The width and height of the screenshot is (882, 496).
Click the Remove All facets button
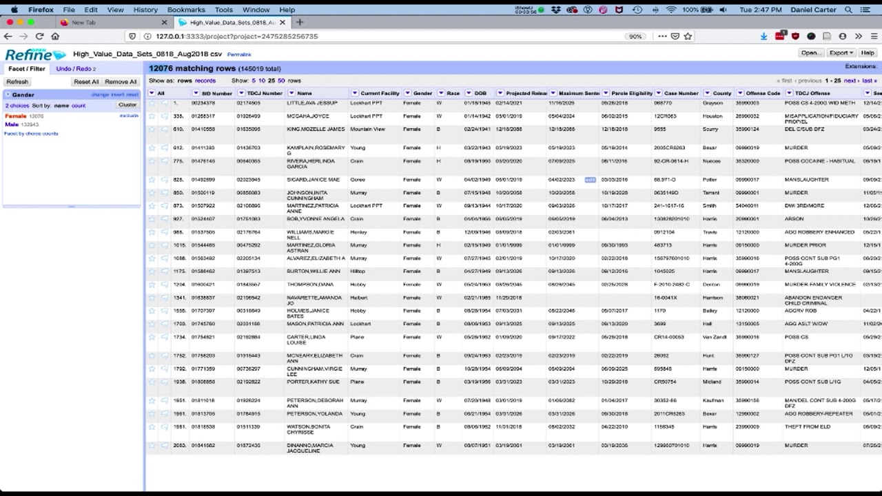(121, 82)
